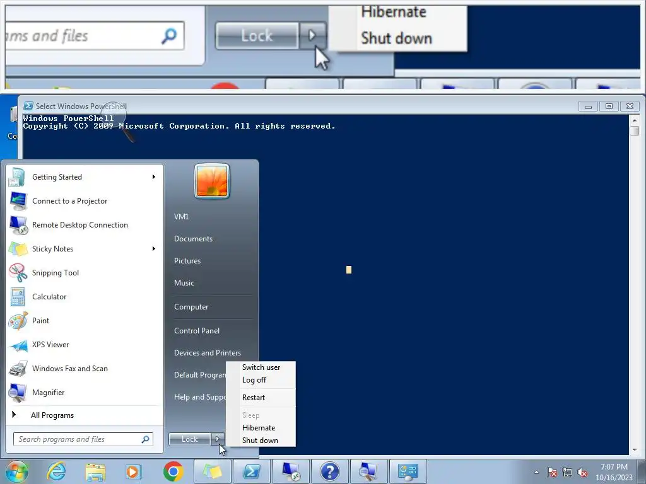Switch to Magnifier taskbar button
Viewport: 646px width, 484px height.
(x=368, y=471)
